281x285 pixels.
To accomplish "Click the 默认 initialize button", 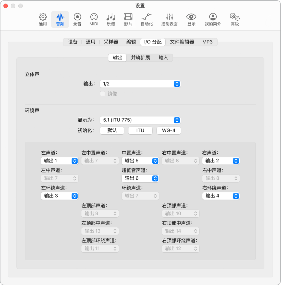I will (112, 130).
